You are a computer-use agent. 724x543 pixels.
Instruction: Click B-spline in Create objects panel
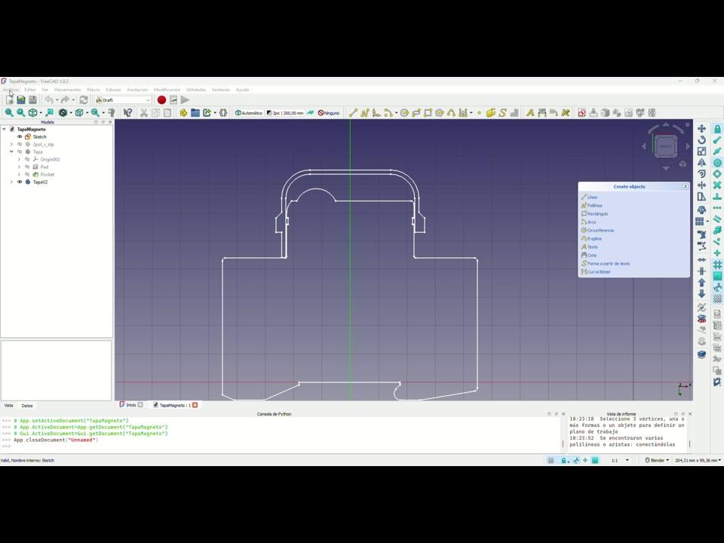(594, 239)
